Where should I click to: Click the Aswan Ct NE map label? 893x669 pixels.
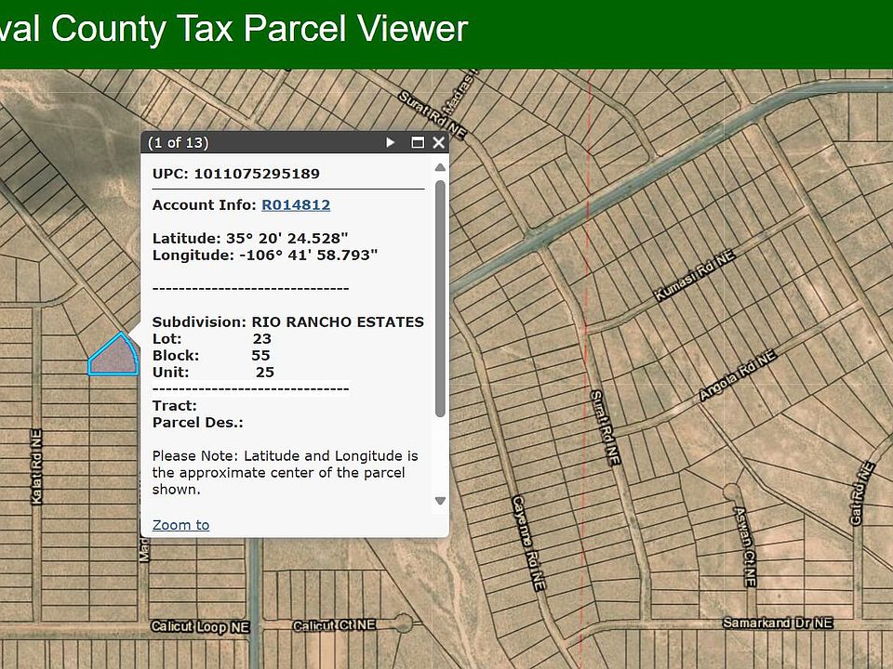click(744, 547)
